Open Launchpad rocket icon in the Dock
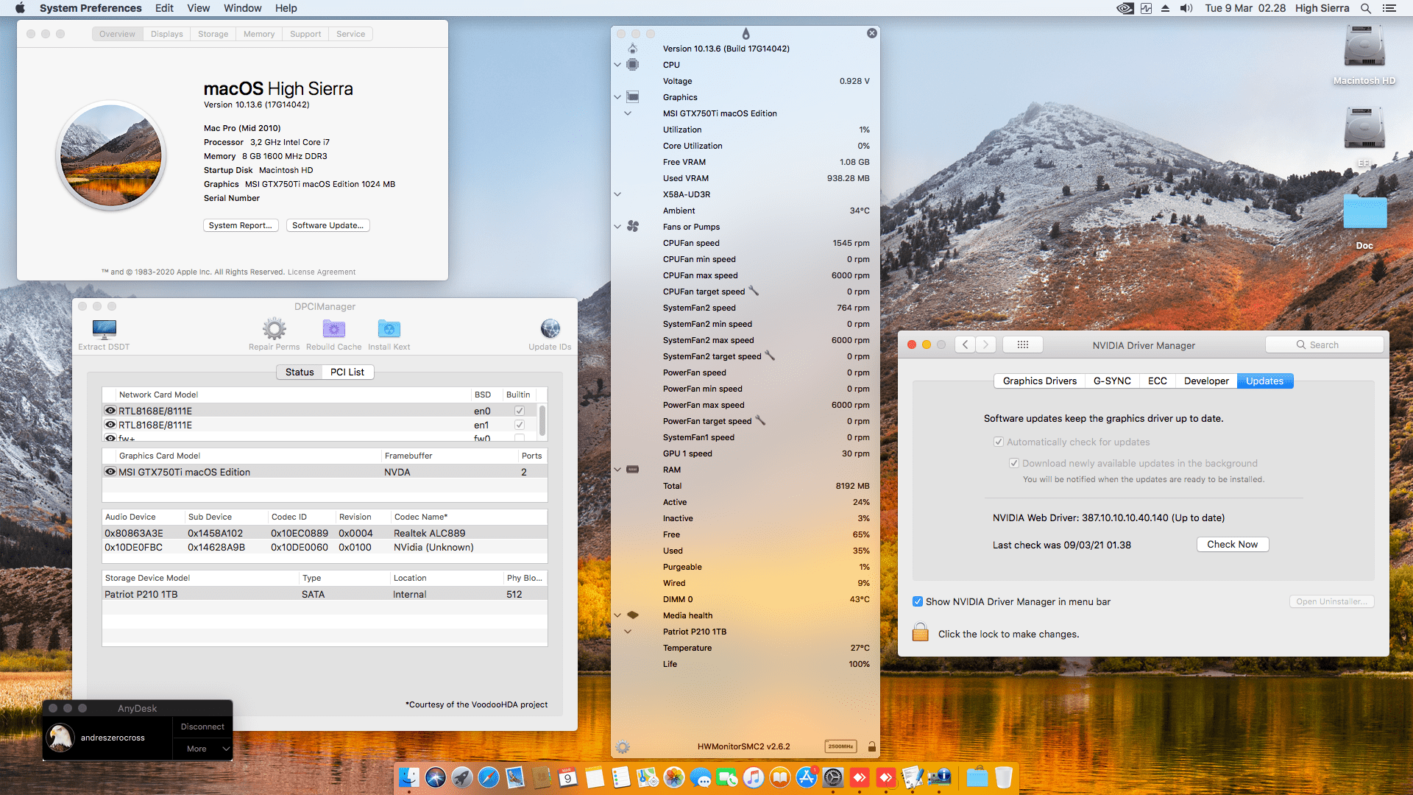Viewport: 1413px width, 795px height. (x=461, y=777)
